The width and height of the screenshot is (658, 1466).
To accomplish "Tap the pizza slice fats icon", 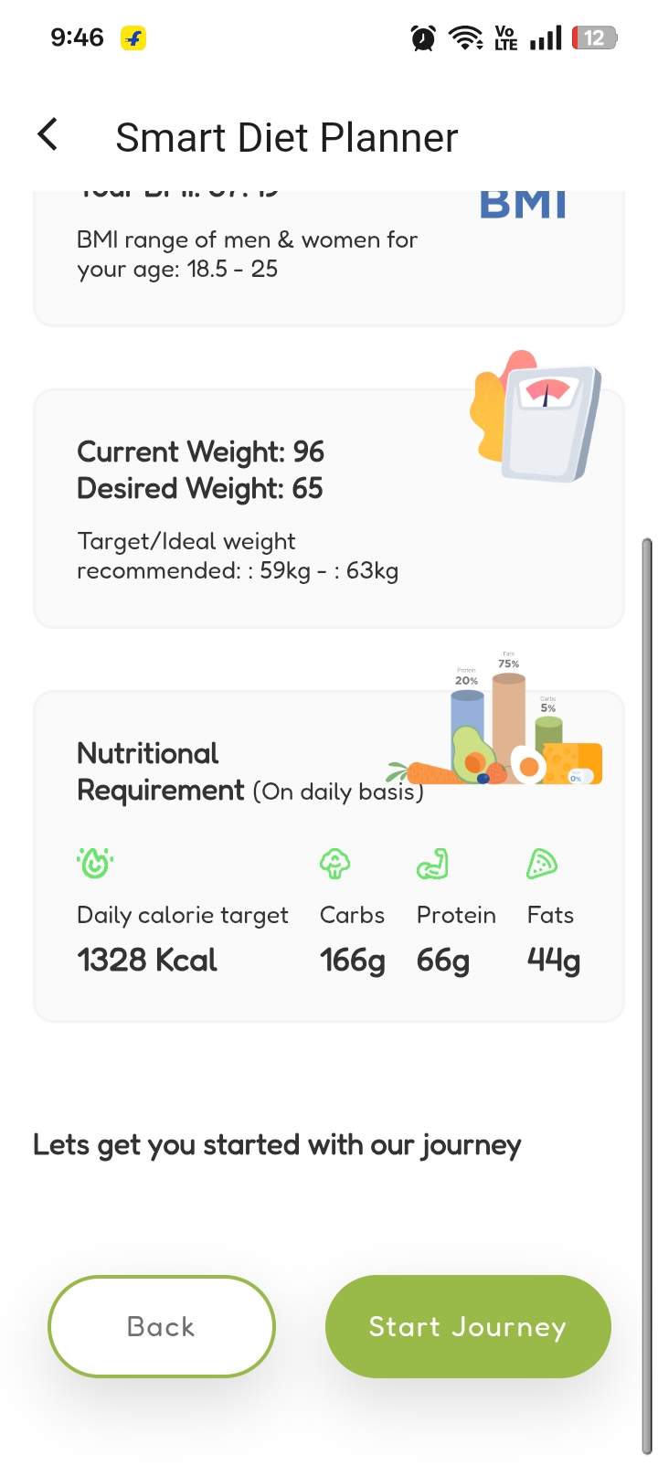I will coord(542,864).
